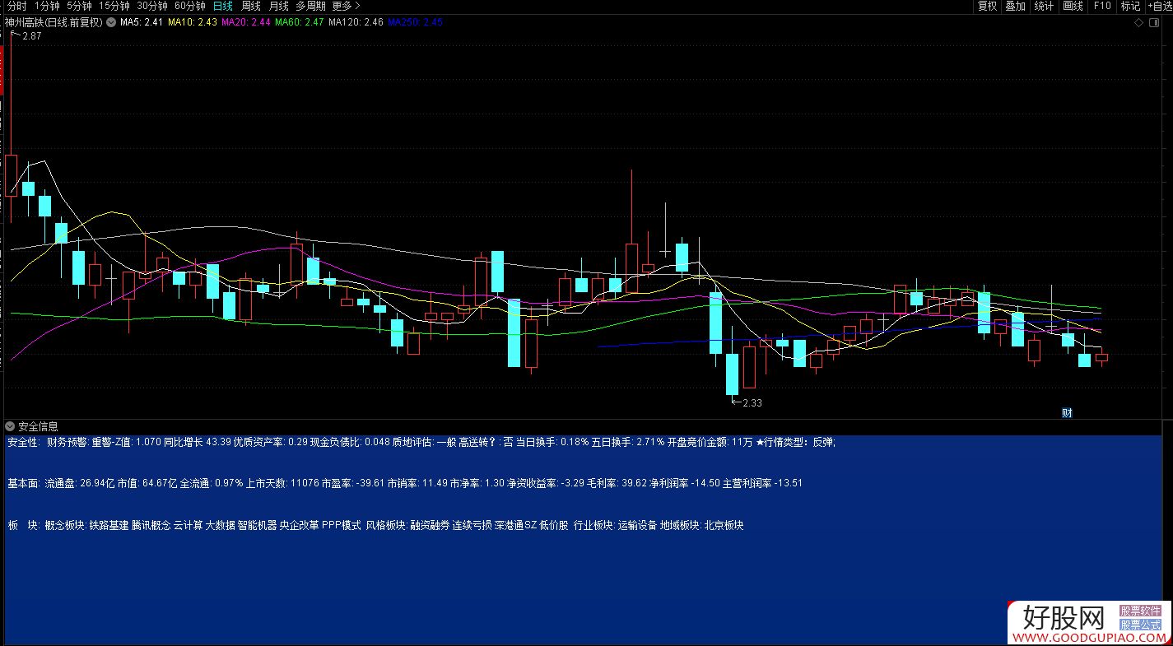The image size is (1173, 646).
Task: Click the 2.87 high price label
Action: coord(32,36)
